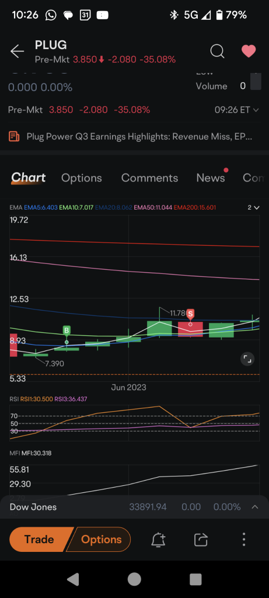Tap the RSI3:36.437 indicator value
Screen dimensions: 269x598
71,399
